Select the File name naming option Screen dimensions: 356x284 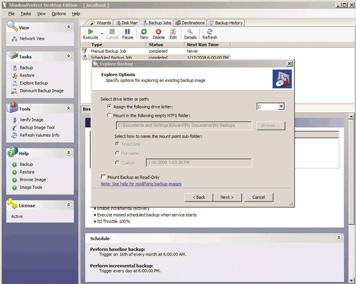point(117,153)
